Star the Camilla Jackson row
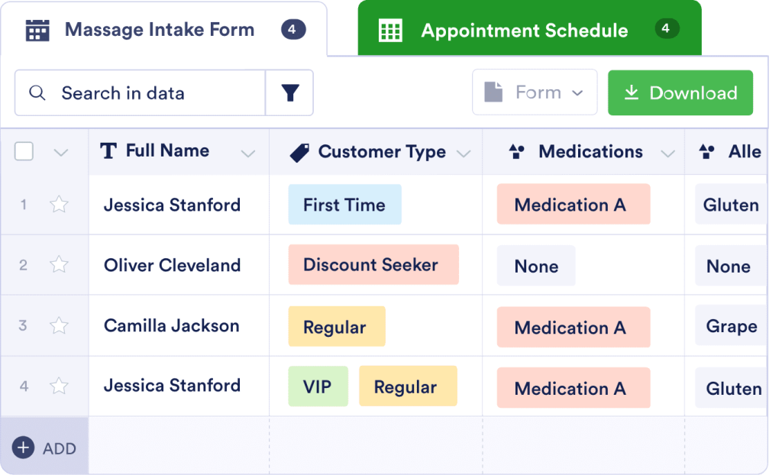The image size is (782, 475). click(59, 325)
